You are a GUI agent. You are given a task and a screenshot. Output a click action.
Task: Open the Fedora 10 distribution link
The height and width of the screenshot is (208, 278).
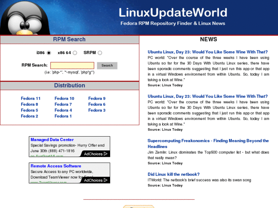pos(64,98)
